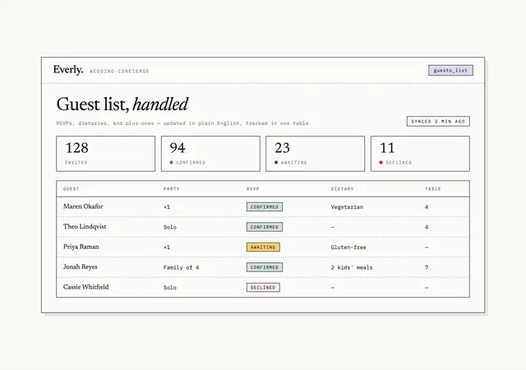Click the Family of 4 party cell
Image resolution: width=526 pixels, height=370 pixels.
tap(181, 267)
